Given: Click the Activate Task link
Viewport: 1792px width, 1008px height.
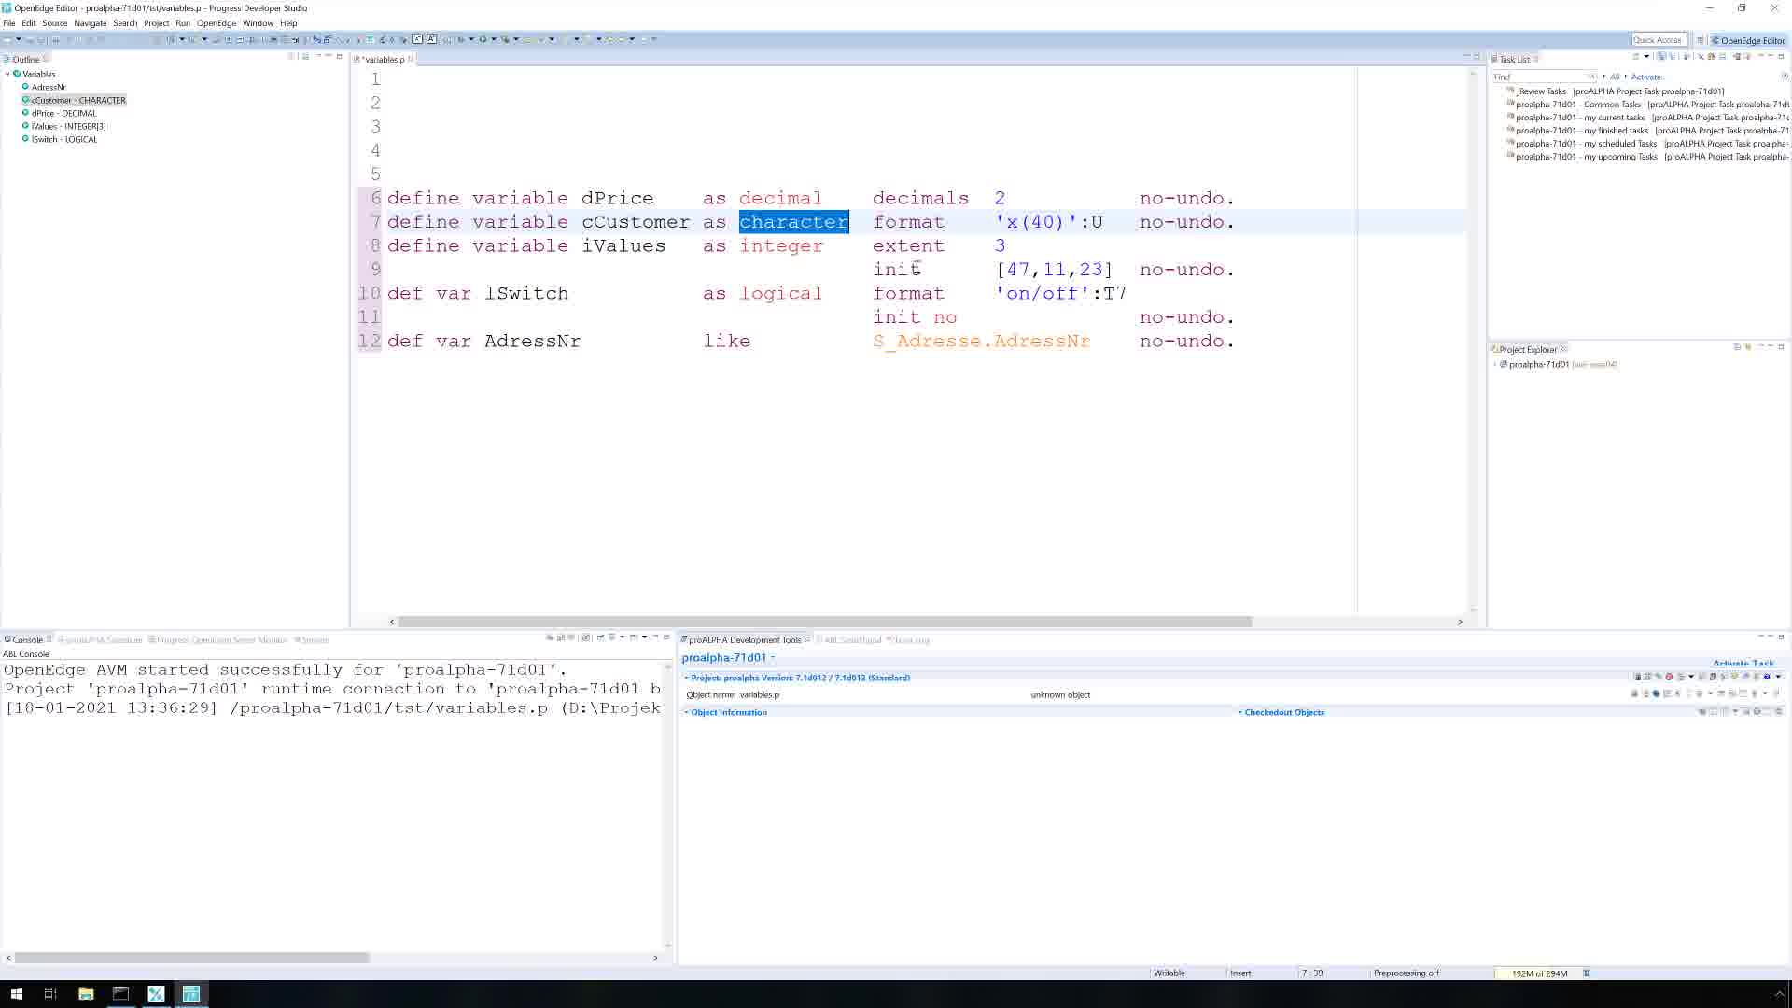Looking at the screenshot, I should [x=1743, y=664].
